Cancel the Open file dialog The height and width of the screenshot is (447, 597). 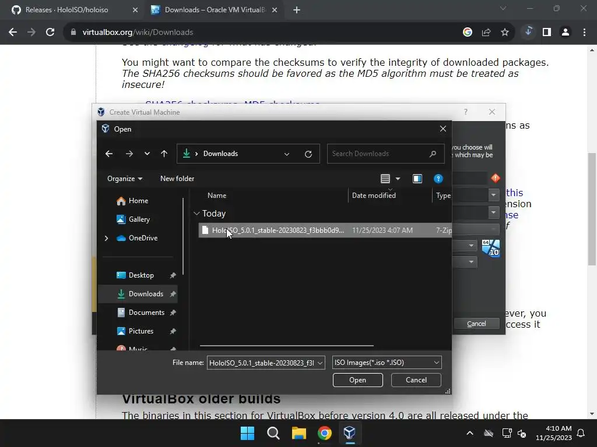coord(416,380)
